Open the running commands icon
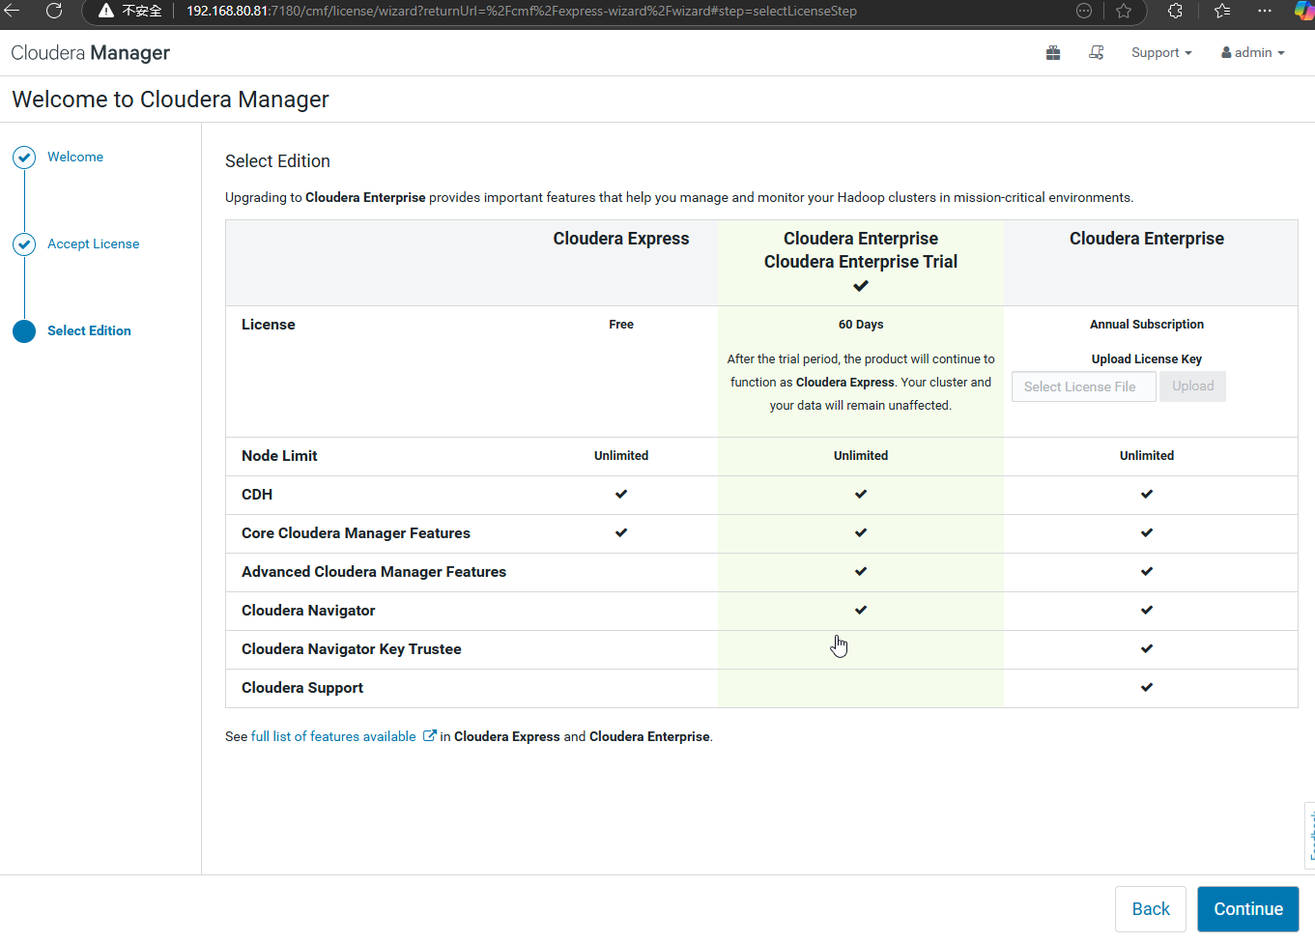The height and width of the screenshot is (944, 1315). (x=1097, y=53)
